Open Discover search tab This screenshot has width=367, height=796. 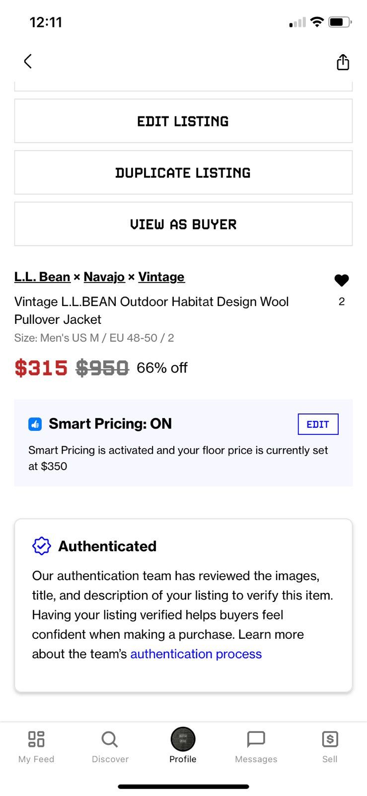110,747
